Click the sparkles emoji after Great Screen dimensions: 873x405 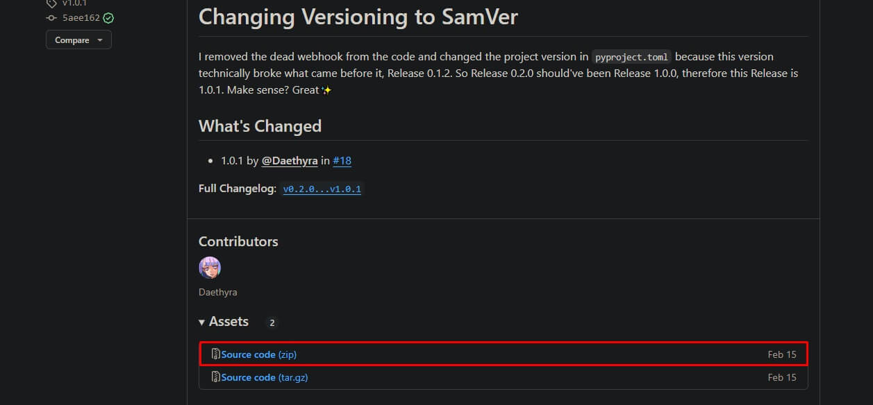[326, 90]
